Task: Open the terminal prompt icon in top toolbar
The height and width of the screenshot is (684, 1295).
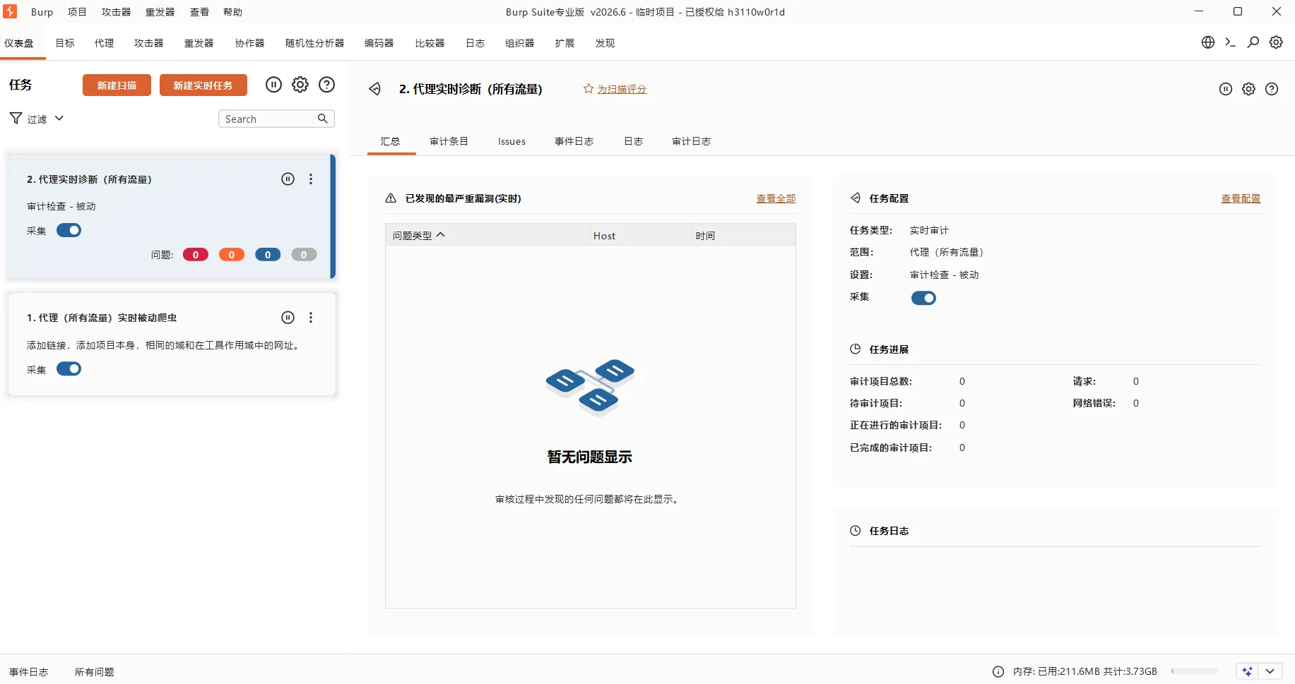Action: click(1231, 42)
